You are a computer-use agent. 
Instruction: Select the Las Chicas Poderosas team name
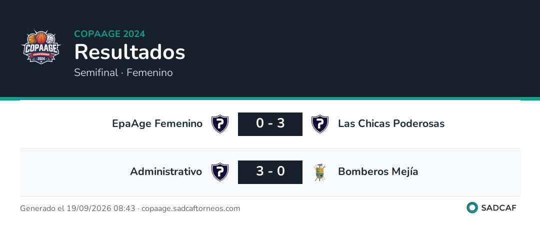[x=391, y=123]
